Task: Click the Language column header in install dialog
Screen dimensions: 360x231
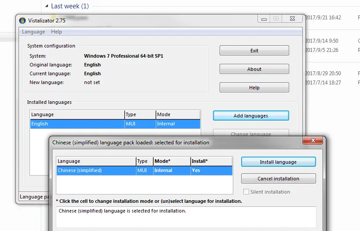Action: tap(96, 161)
